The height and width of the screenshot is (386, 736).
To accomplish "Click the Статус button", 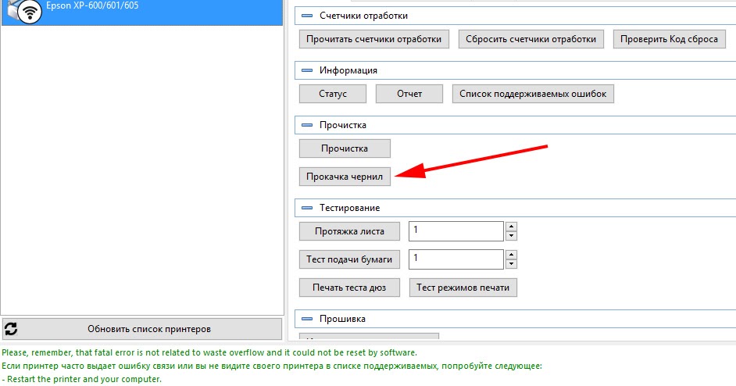I will click(x=333, y=94).
